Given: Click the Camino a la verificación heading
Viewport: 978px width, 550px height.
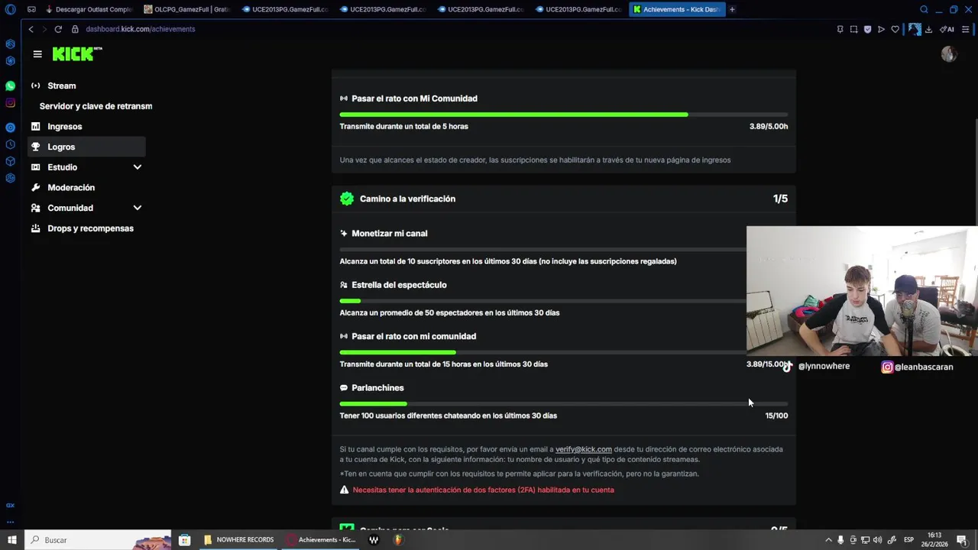Looking at the screenshot, I should 407,199.
